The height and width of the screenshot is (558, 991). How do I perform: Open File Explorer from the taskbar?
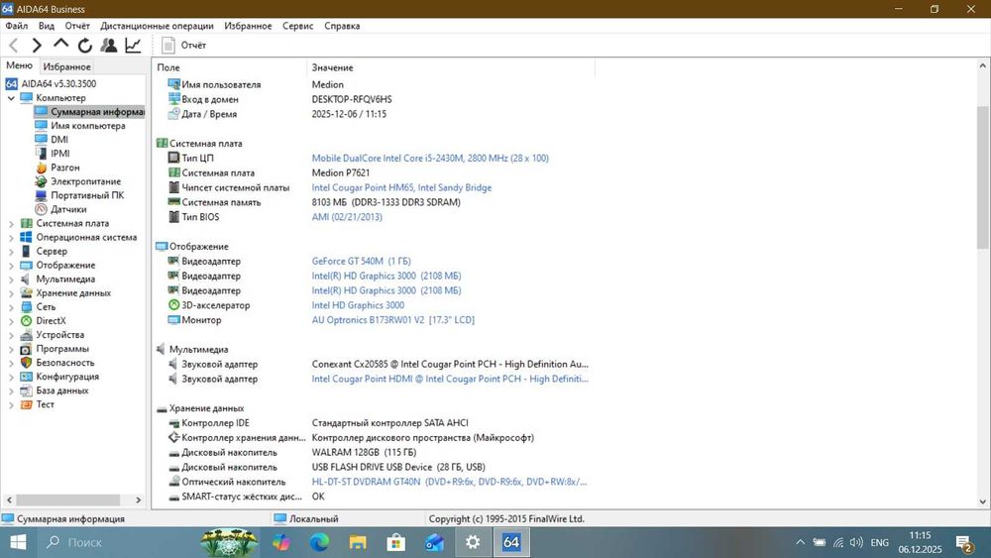(x=358, y=542)
